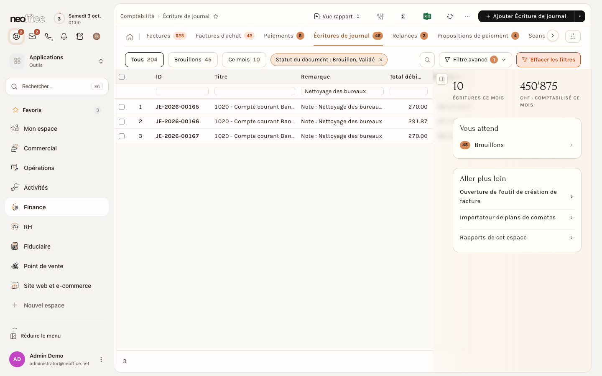Open the three-dot more options menu
The width and height of the screenshot is (602, 376).
click(x=467, y=16)
